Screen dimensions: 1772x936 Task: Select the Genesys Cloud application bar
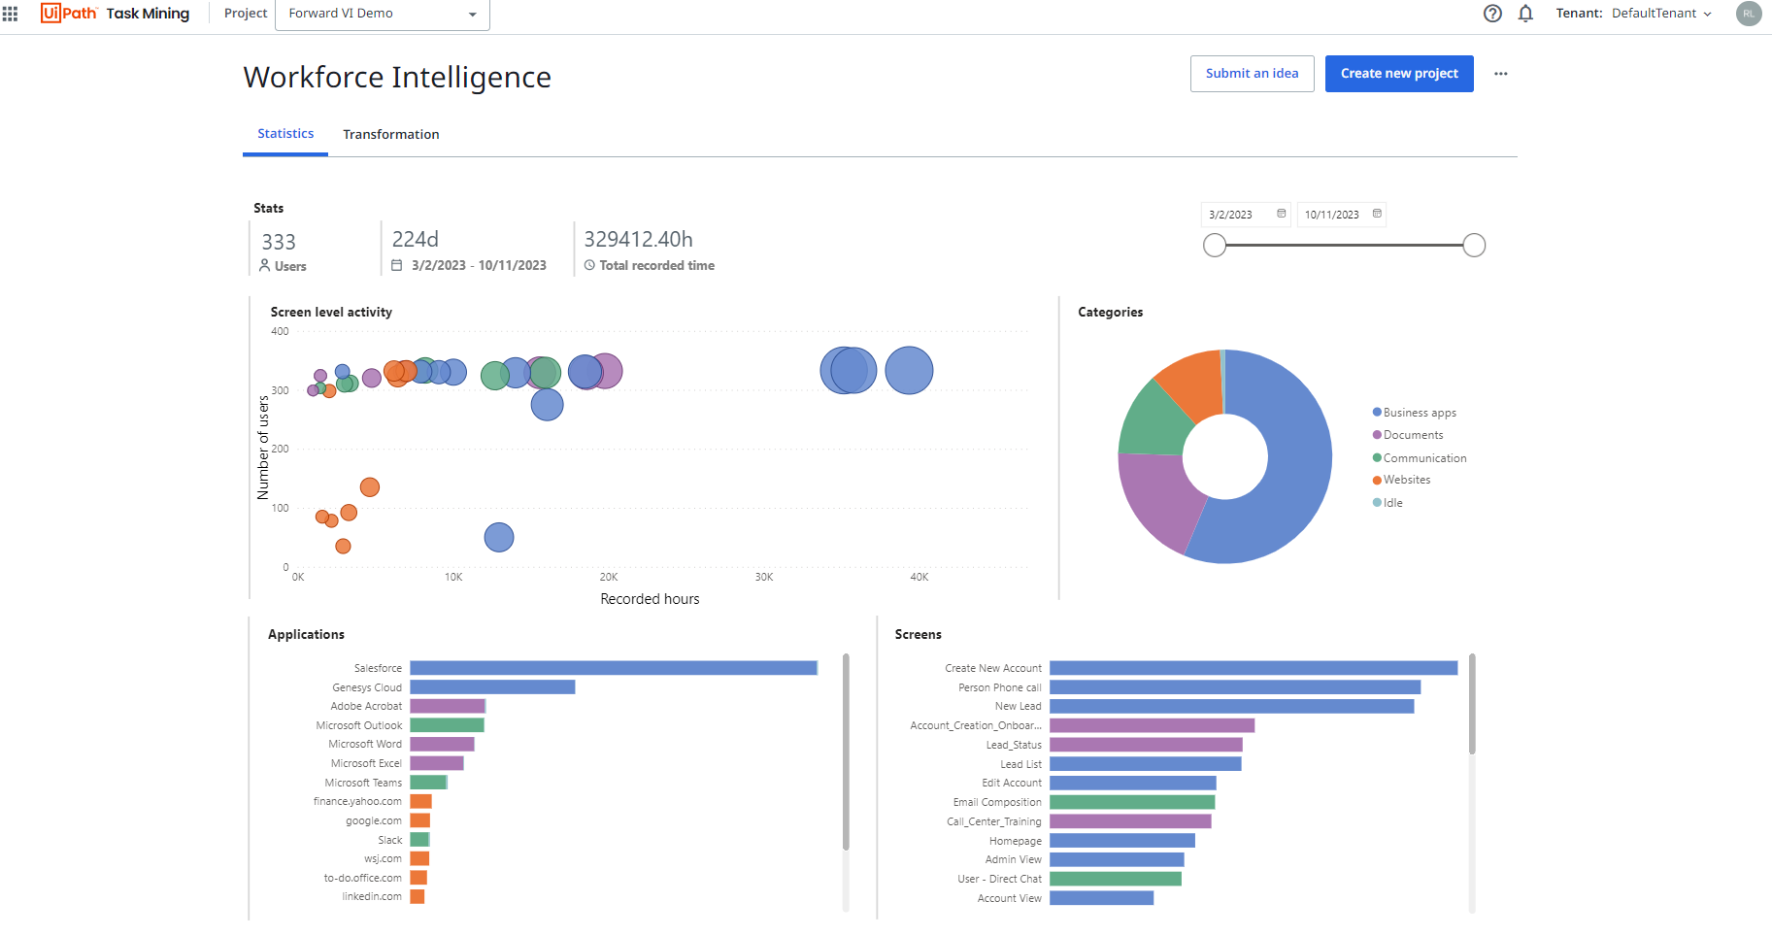point(492,687)
